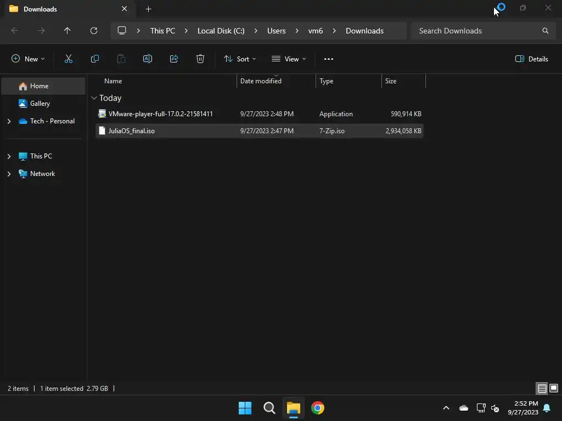
Task: Expand the This PC tree node
Action: [9, 156]
